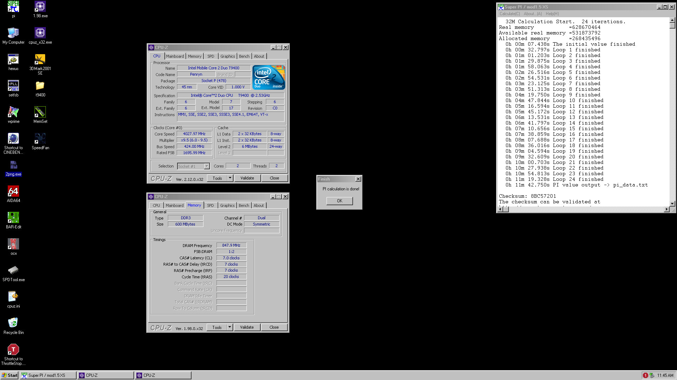Open the About tab in upper CPU-Z
The width and height of the screenshot is (677, 380).
[259, 56]
